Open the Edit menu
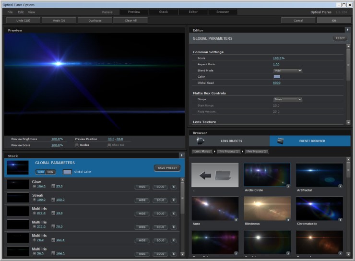 tap(21, 12)
